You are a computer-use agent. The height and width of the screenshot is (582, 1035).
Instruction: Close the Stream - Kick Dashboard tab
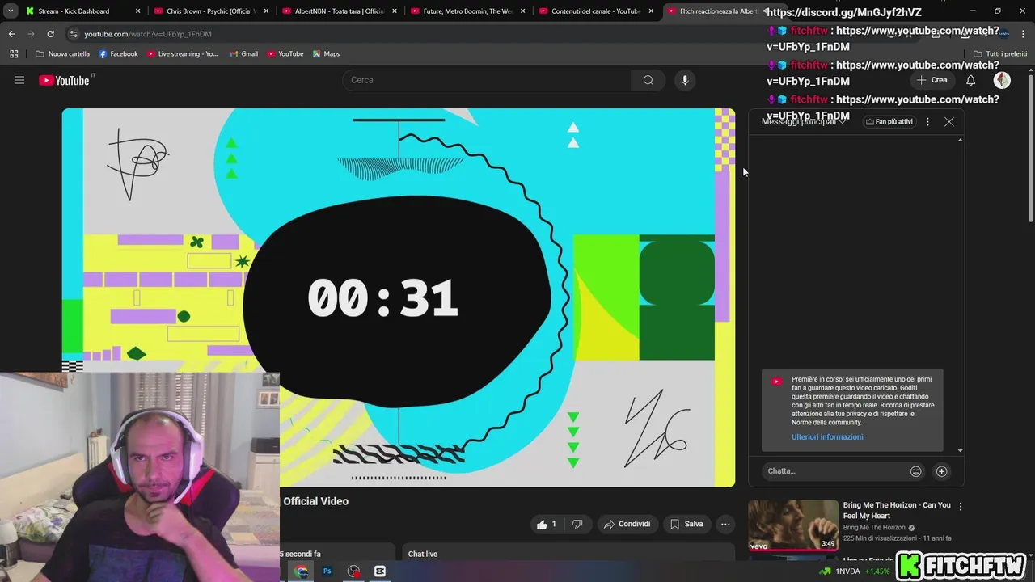click(137, 11)
